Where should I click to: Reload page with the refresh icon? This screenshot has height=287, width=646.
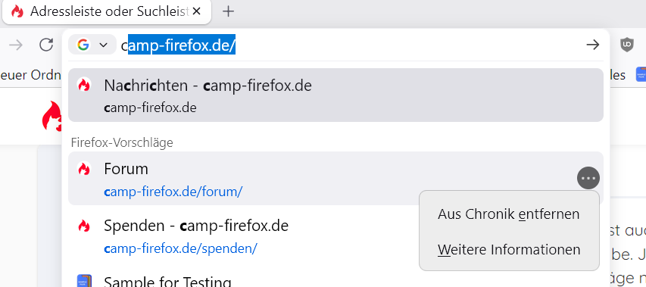pos(46,45)
